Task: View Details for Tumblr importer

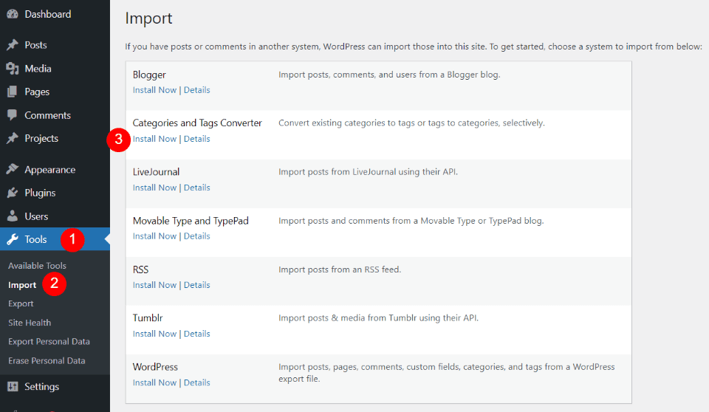Action: pos(196,334)
